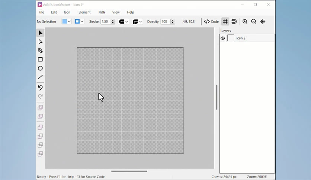Click the No Selection label
The width and height of the screenshot is (311, 180).
click(47, 22)
